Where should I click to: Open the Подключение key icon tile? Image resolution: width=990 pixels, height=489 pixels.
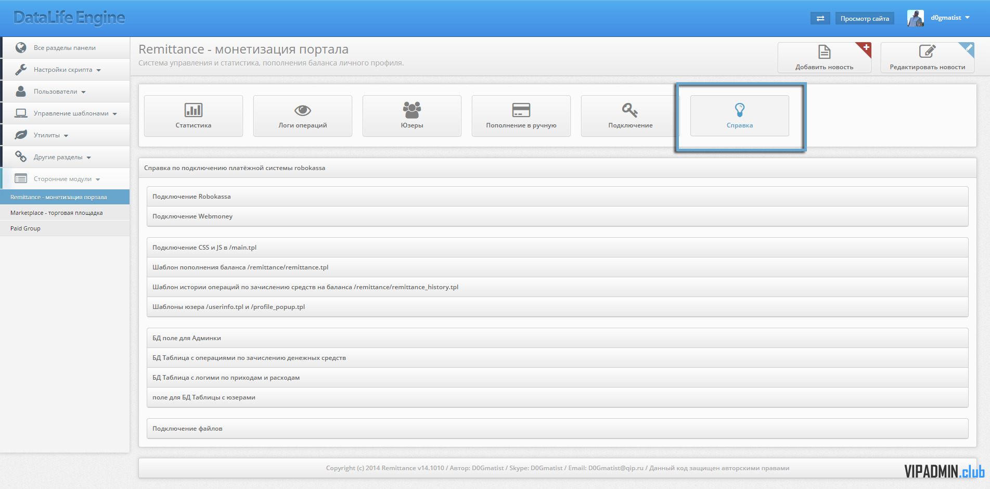tap(631, 115)
